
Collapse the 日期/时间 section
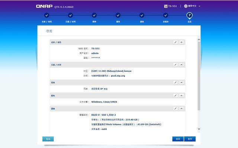coord(181,65)
